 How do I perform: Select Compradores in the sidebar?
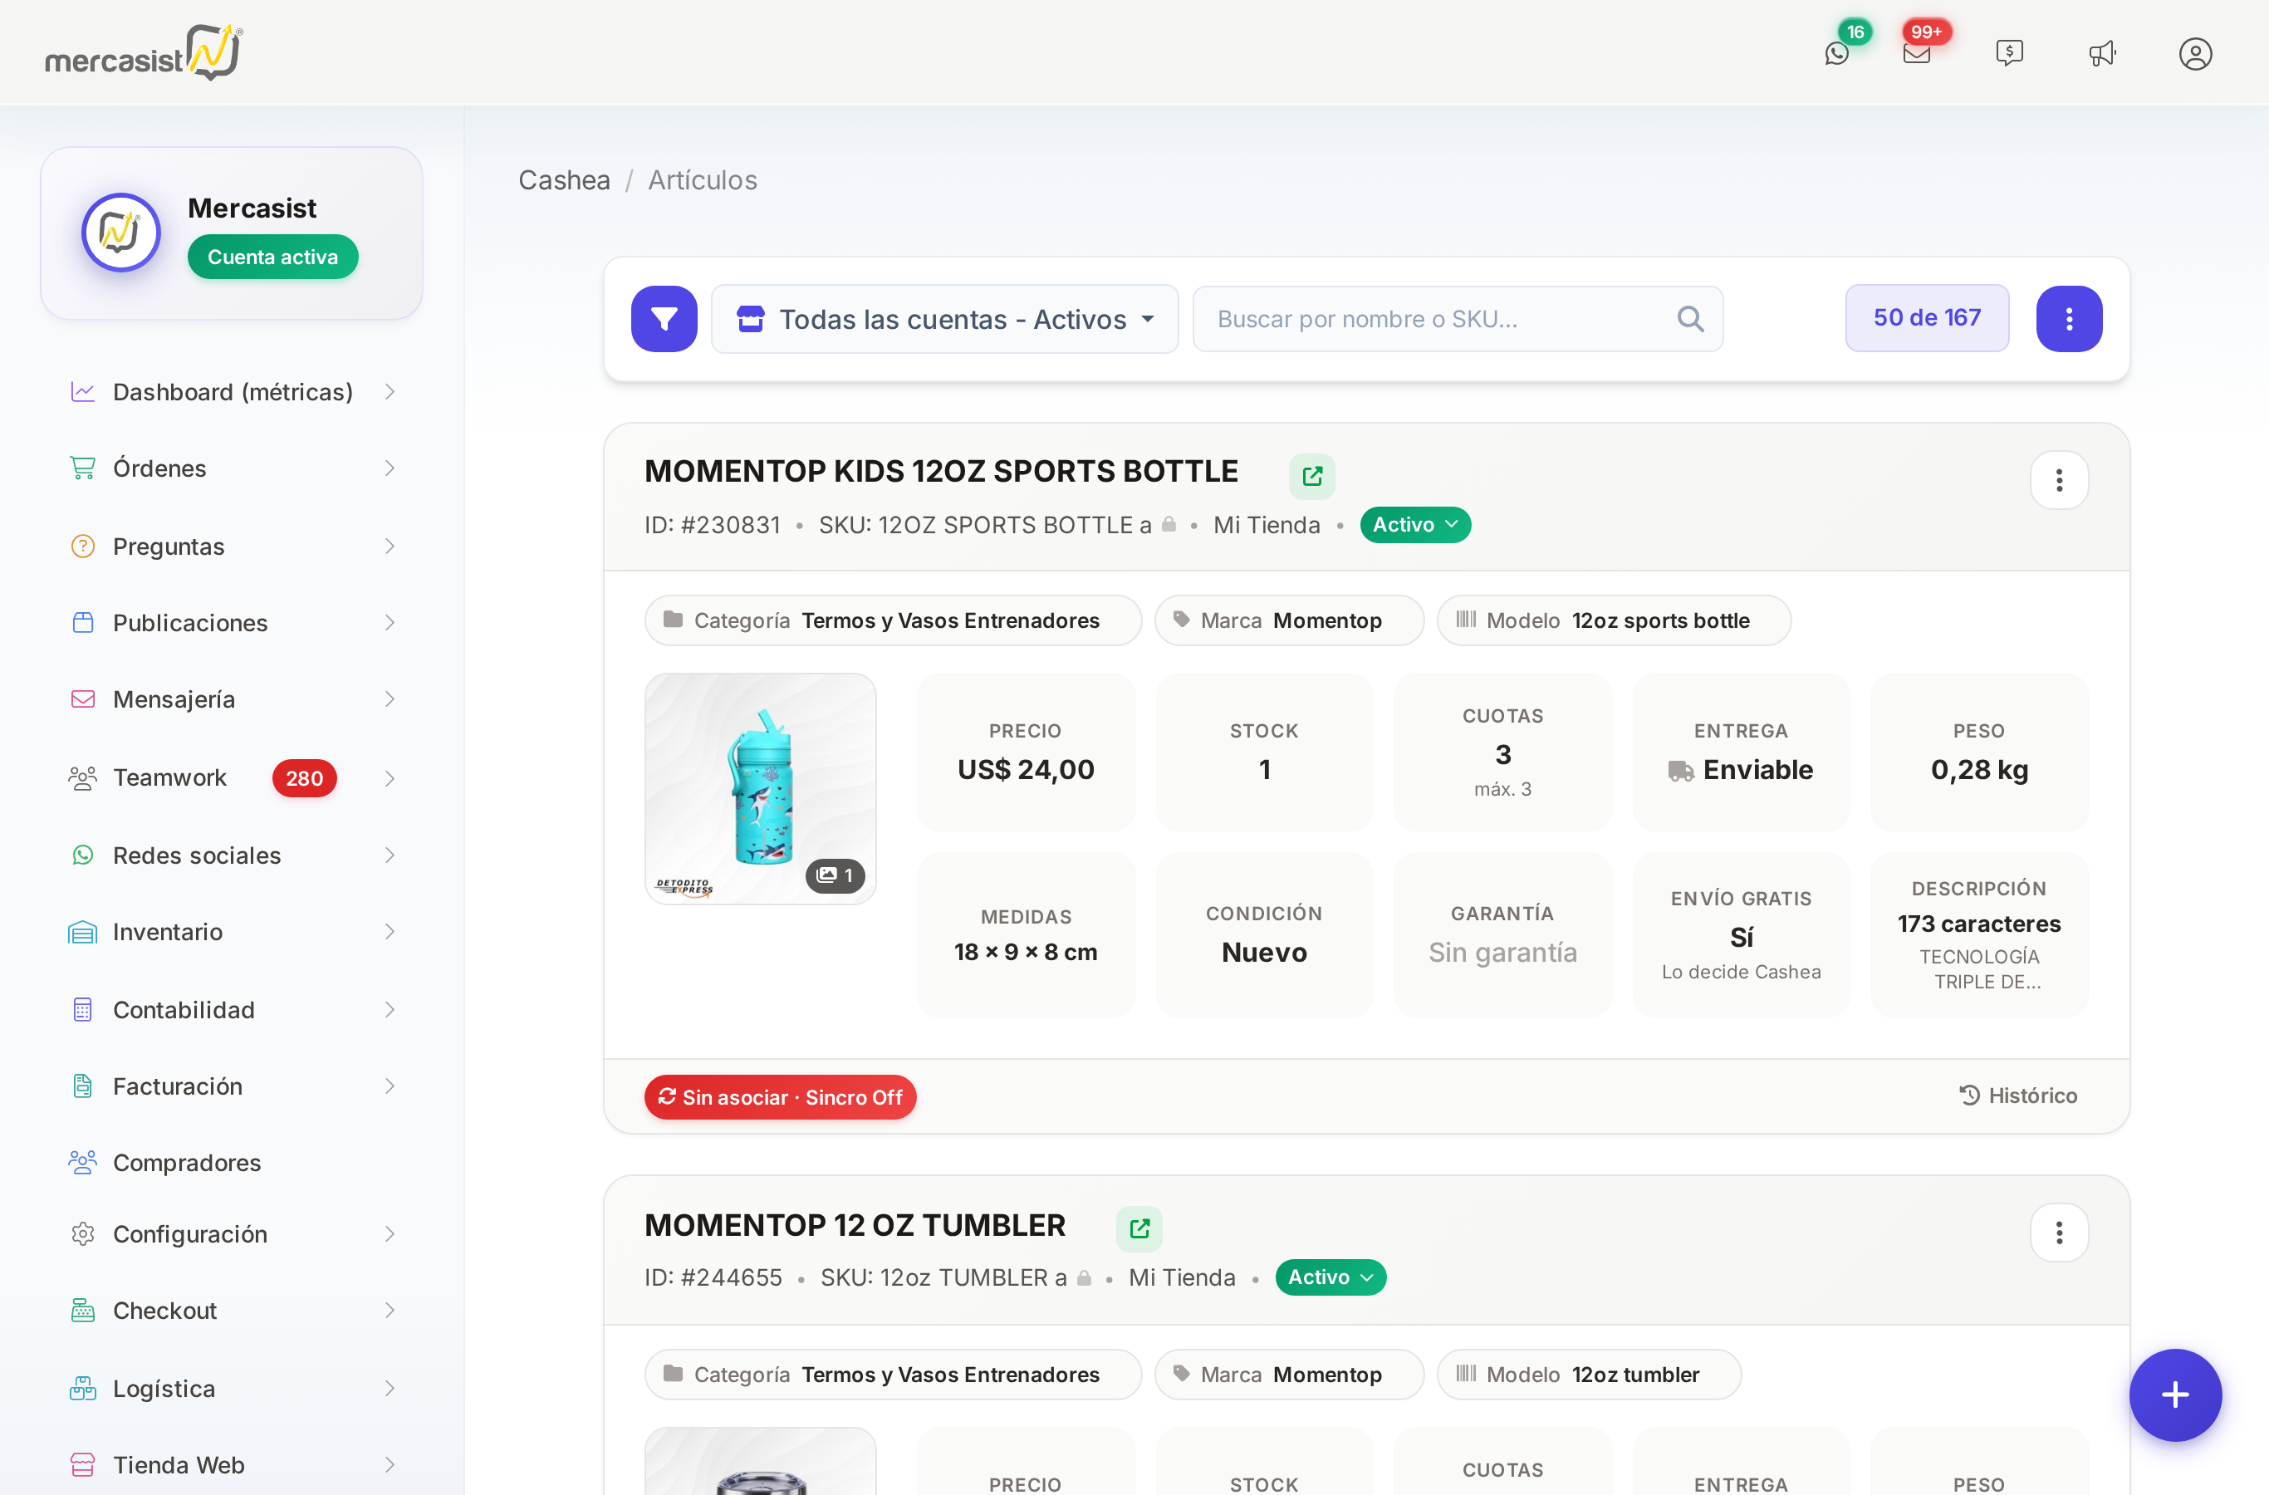pos(232,1162)
